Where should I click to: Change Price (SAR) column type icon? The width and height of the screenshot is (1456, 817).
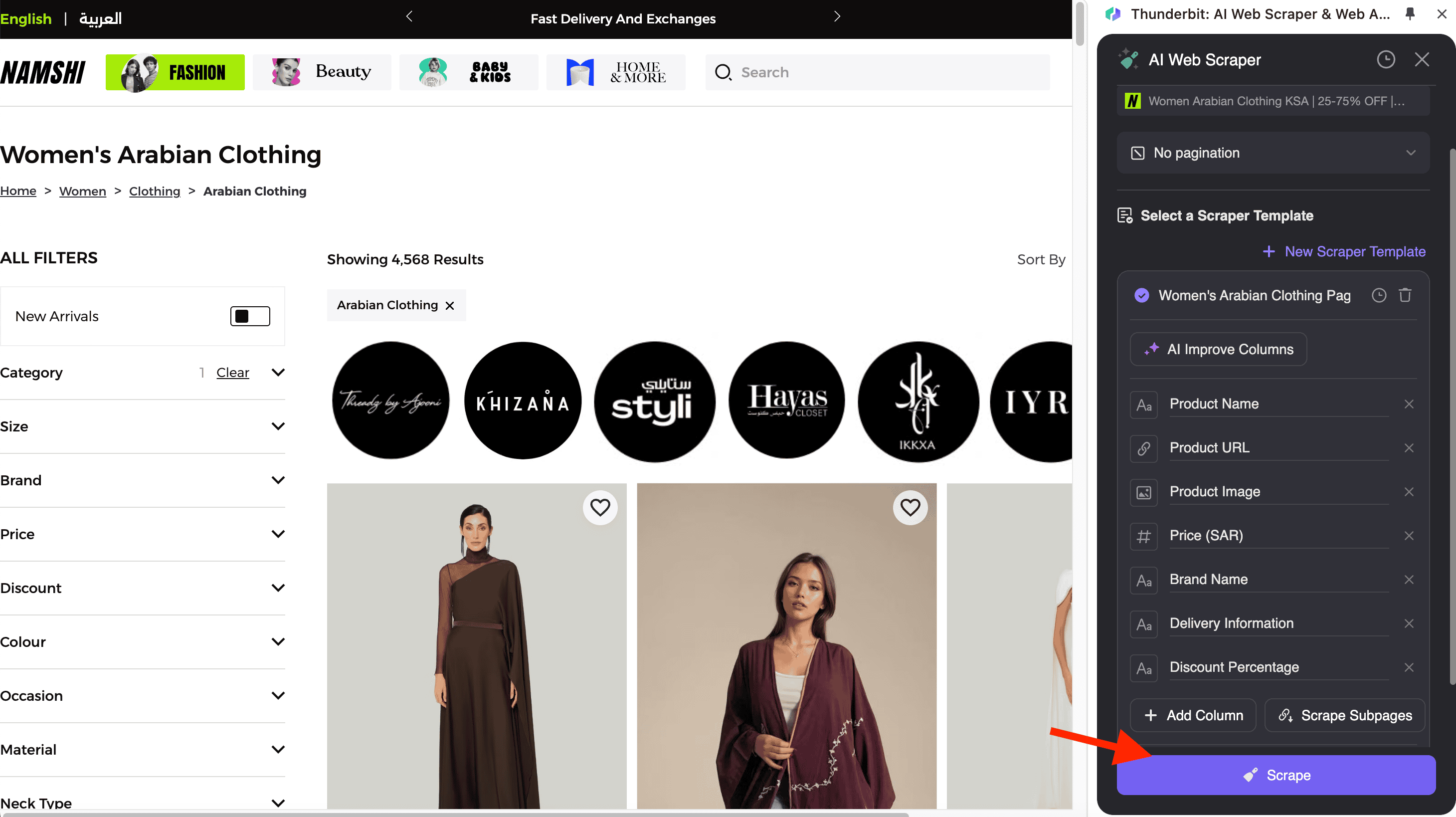coord(1143,536)
